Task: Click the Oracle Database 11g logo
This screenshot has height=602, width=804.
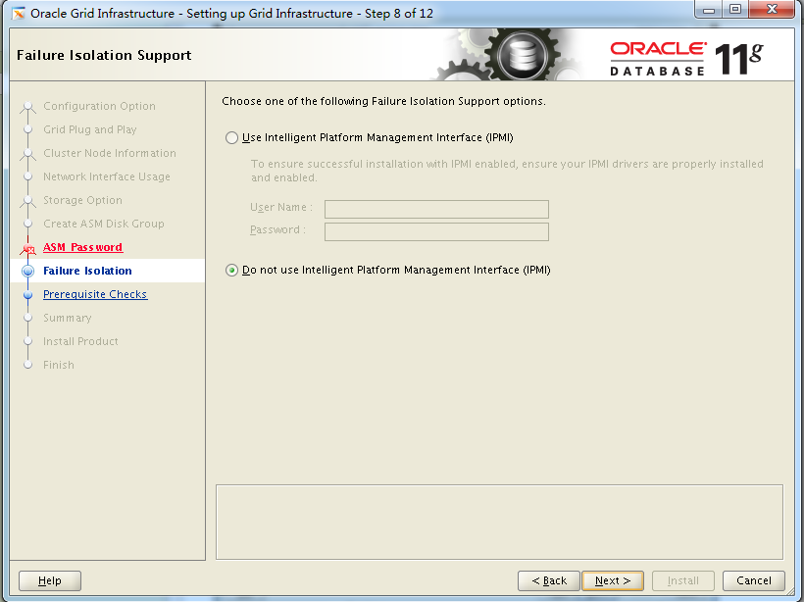Action: tap(686, 59)
